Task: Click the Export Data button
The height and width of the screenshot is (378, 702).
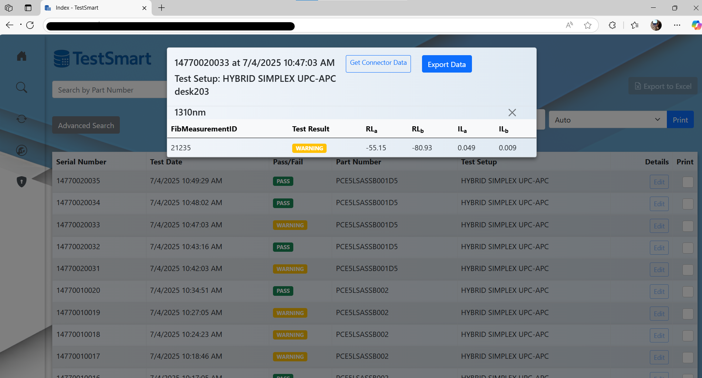Action: [x=446, y=64]
